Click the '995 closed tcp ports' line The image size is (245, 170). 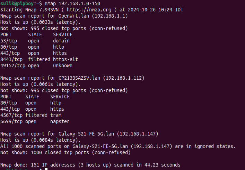tap(64, 28)
